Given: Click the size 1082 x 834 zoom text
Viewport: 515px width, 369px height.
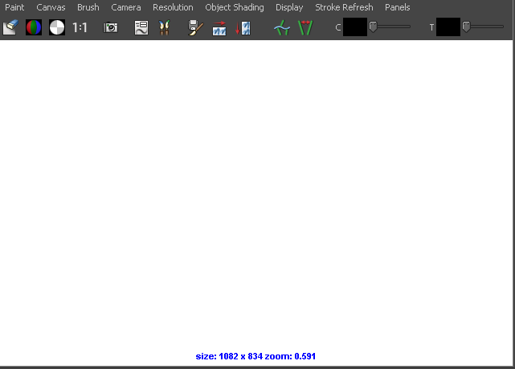Looking at the screenshot, I should [x=255, y=356].
